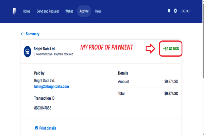Open the Help menu item
Screen dimensions: 204x136
98,11
